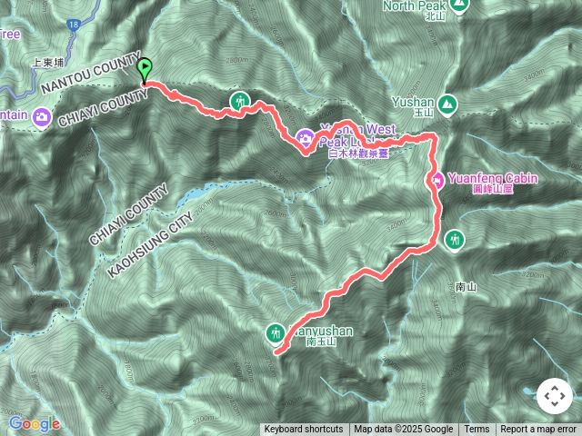The height and width of the screenshot is (436, 582).
Task: Click the Google logo
Action: coord(35,424)
